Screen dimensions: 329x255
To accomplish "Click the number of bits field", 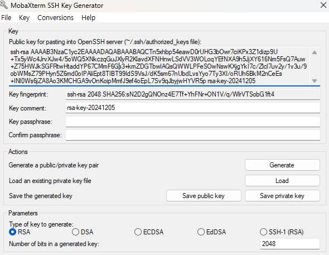I will 290,244.
